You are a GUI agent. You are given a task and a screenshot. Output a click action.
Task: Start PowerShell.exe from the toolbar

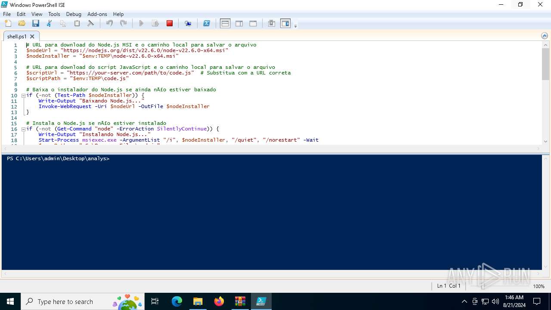pyautogui.click(x=206, y=23)
